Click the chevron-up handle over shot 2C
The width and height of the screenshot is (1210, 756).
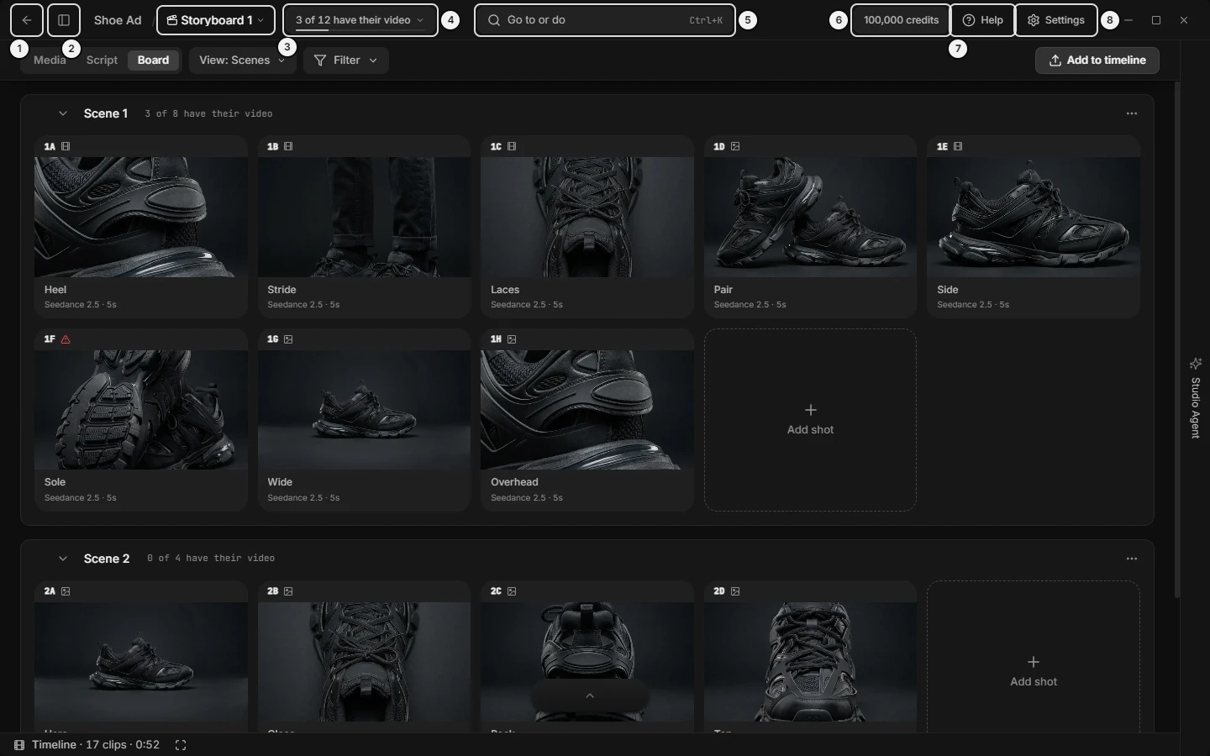click(x=590, y=696)
